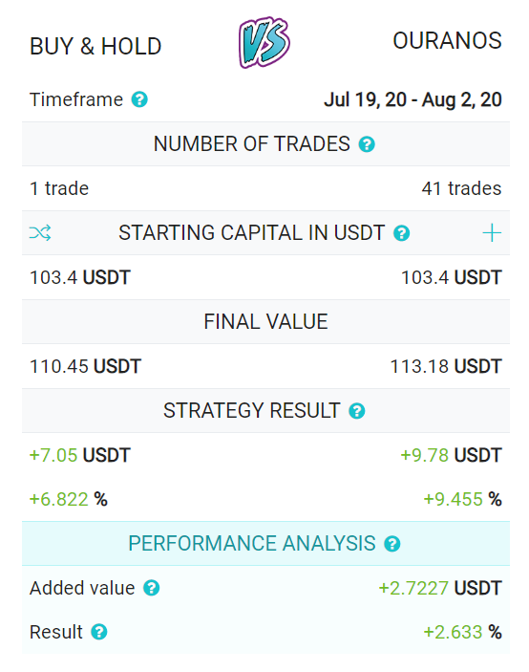Click the Ouranos final value 113.18 USDT

pos(446,366)
